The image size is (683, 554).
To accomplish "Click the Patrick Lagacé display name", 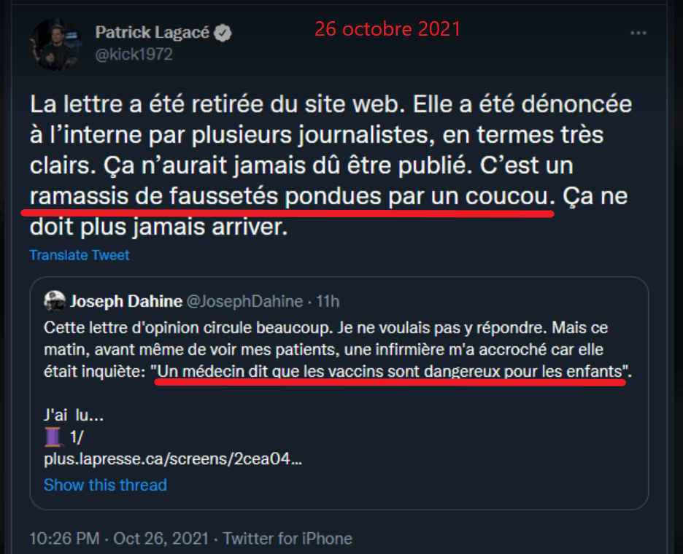I will [x=151, y=33].
